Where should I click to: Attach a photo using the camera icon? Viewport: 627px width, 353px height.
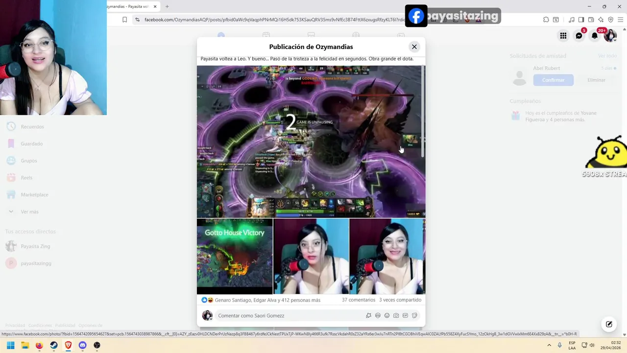pyautogui.click(x=396, y=316)
